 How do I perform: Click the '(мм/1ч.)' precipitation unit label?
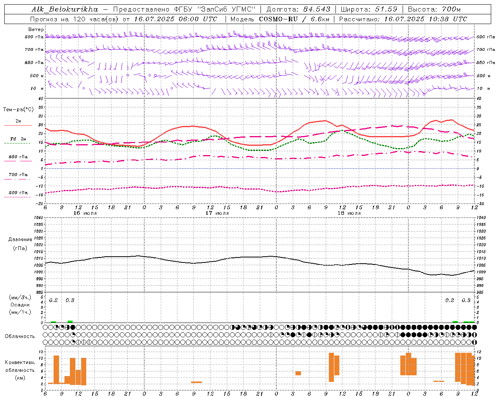tap(20, 312)
